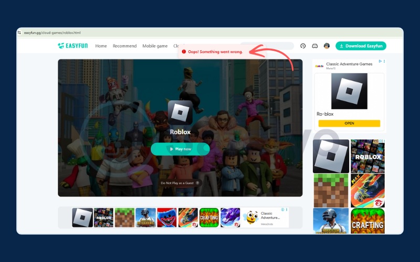Click the Roblox logo in the hero banner
This screenshot has width=420, height=262.
click(180, 113)
